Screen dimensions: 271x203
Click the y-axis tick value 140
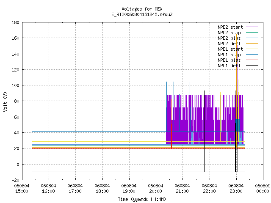pos(15,54)
